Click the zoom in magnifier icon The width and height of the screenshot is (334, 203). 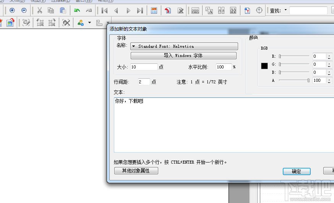coord(12,10)
